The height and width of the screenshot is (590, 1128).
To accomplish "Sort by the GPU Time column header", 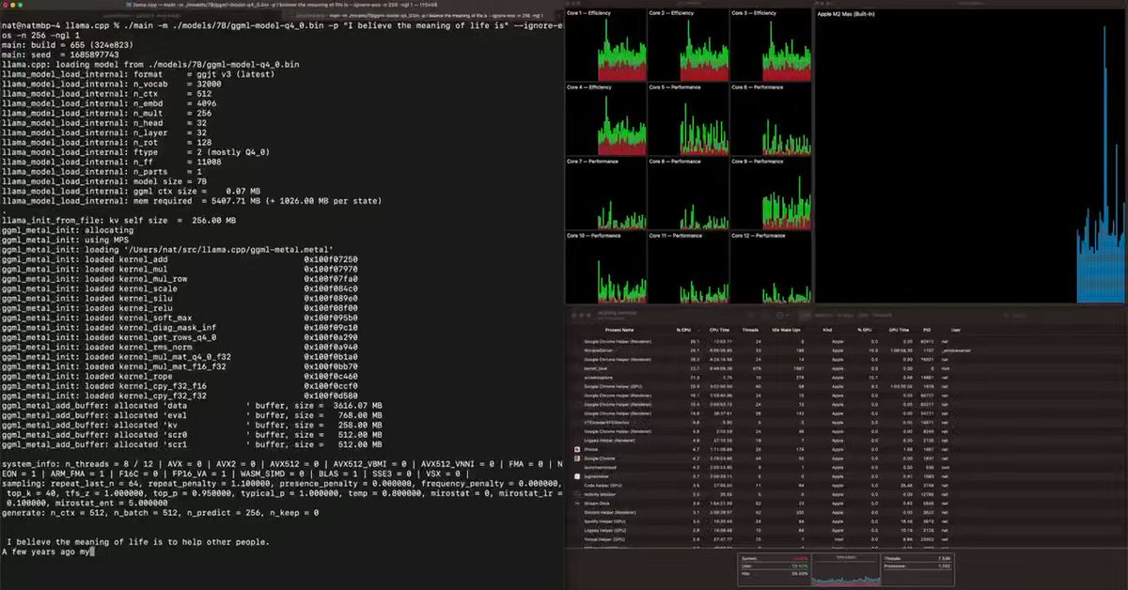I will (x=900, y=330).
